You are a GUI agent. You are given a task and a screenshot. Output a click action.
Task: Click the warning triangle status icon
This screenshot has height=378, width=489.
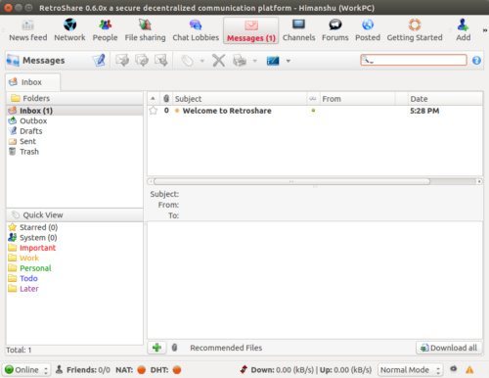coord(469,370)
